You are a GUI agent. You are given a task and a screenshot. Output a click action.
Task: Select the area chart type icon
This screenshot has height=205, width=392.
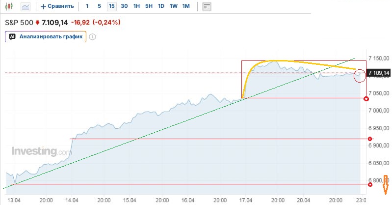tap(26, 6)
